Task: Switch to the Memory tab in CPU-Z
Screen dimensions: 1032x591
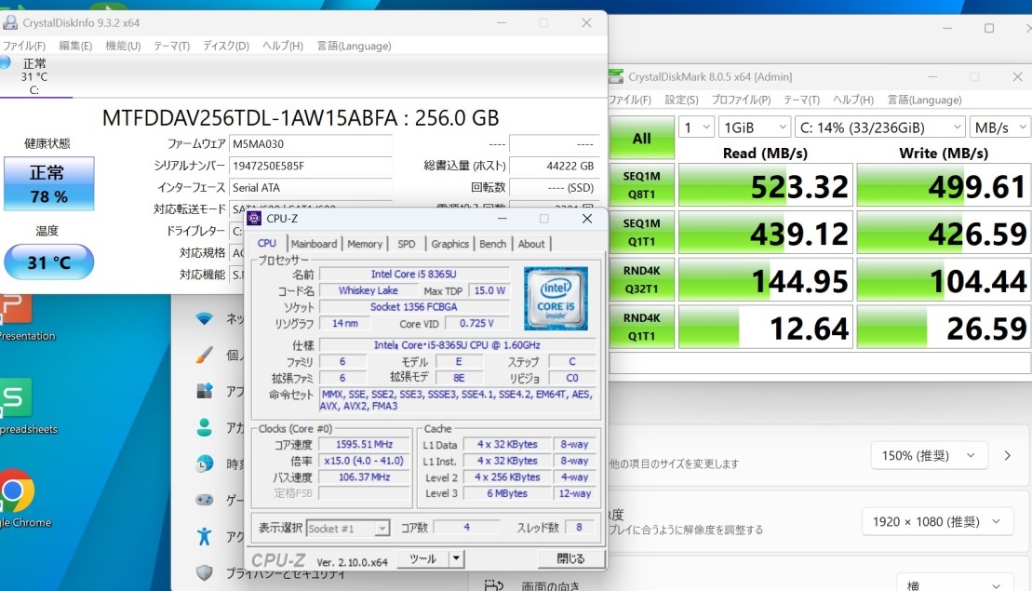Action: [x=365, y=244]
